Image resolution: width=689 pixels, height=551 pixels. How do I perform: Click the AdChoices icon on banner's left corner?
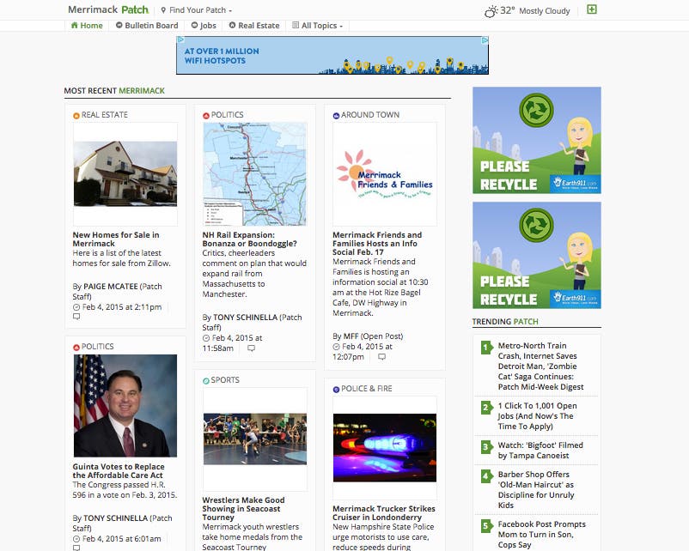[180, 40]
